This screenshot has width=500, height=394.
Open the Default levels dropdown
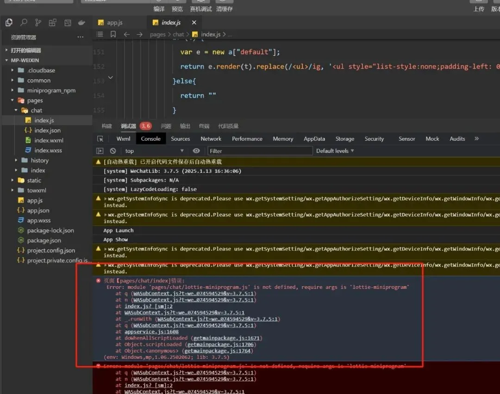pos(335,151)
